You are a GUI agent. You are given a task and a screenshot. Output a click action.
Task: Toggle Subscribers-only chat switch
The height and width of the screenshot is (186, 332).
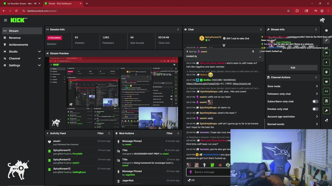tap(315, 102)
